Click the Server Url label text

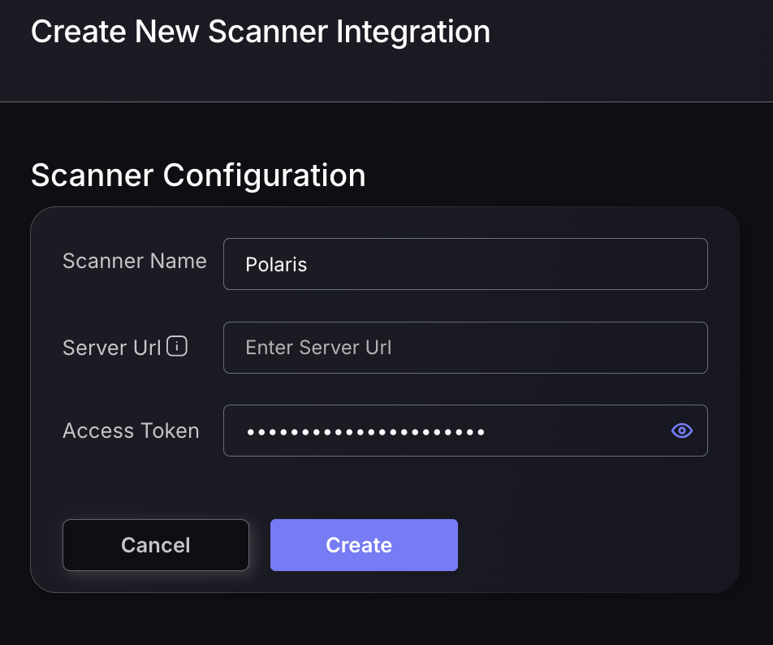click(x=111, y=348)
